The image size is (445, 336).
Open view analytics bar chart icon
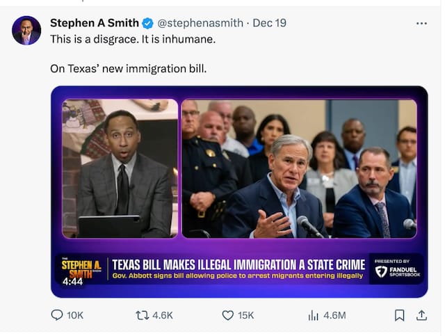tap(313, 315)
